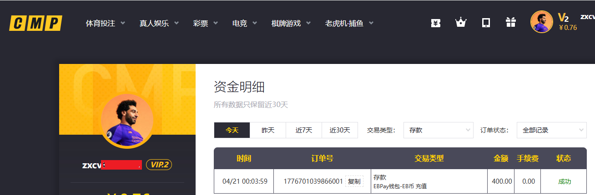Expand the chevron next to 体育投注
Screen dimensions: 595x195
pos(123,23)
